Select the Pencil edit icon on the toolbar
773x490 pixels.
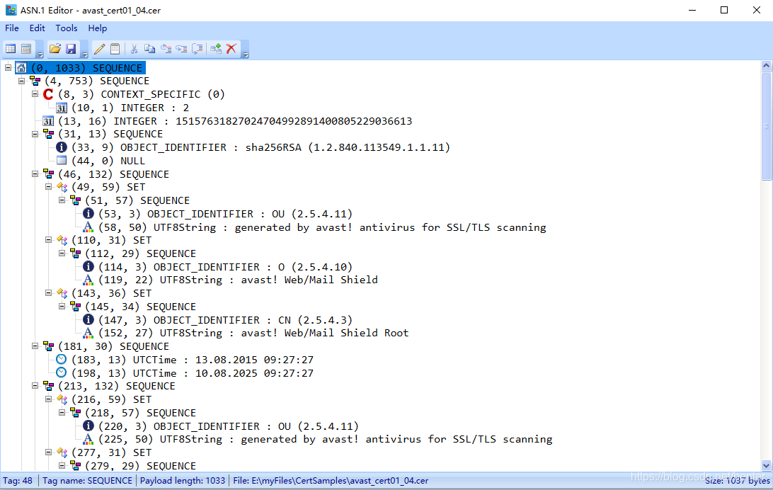[99, 48]
